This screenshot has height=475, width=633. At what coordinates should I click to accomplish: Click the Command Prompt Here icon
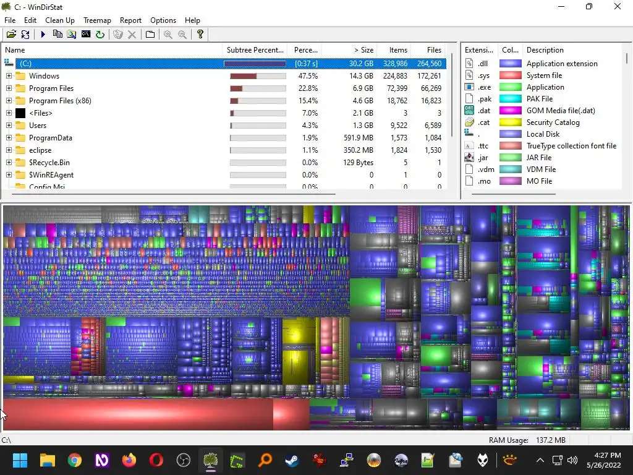coord(85,35)
